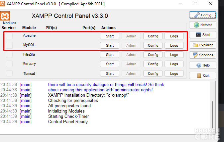224x142 pixels.
Task: Open Config for FileZilla
Action: tap(153, 55)
